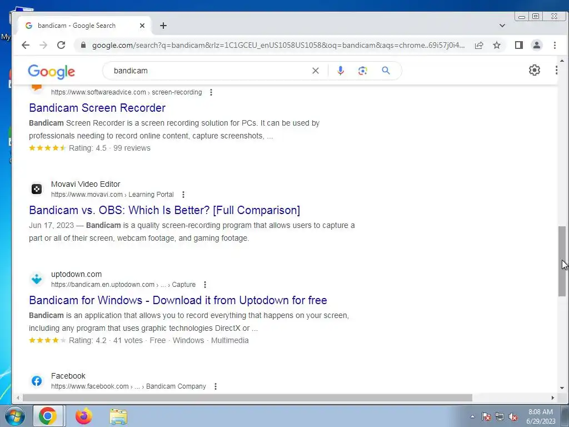The width and height of the screenshot is (569, 427).
Task: Click the scroll up arrow
Action: pos(562,60)
